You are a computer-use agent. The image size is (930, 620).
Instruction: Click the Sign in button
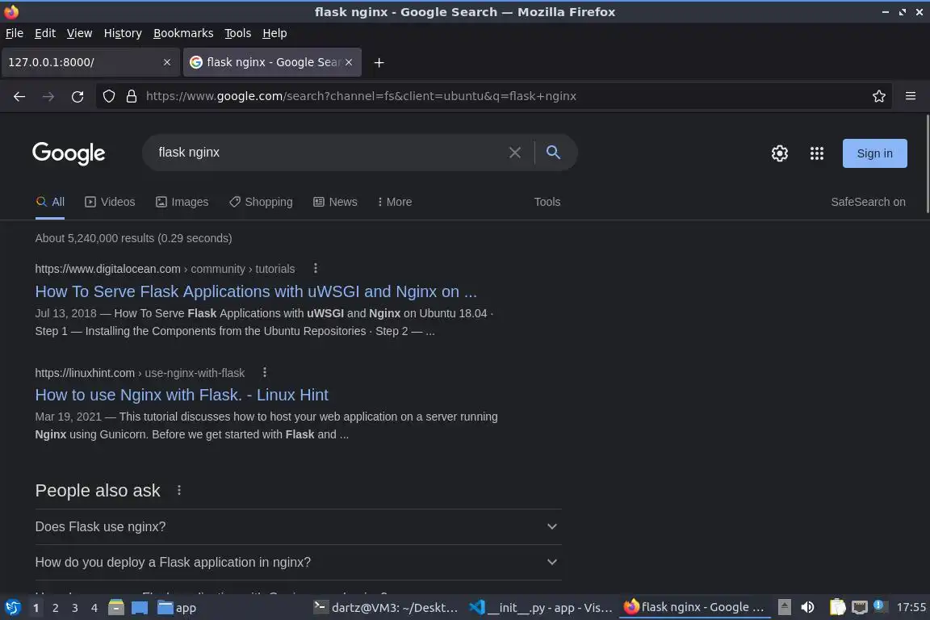click(874, 153)
